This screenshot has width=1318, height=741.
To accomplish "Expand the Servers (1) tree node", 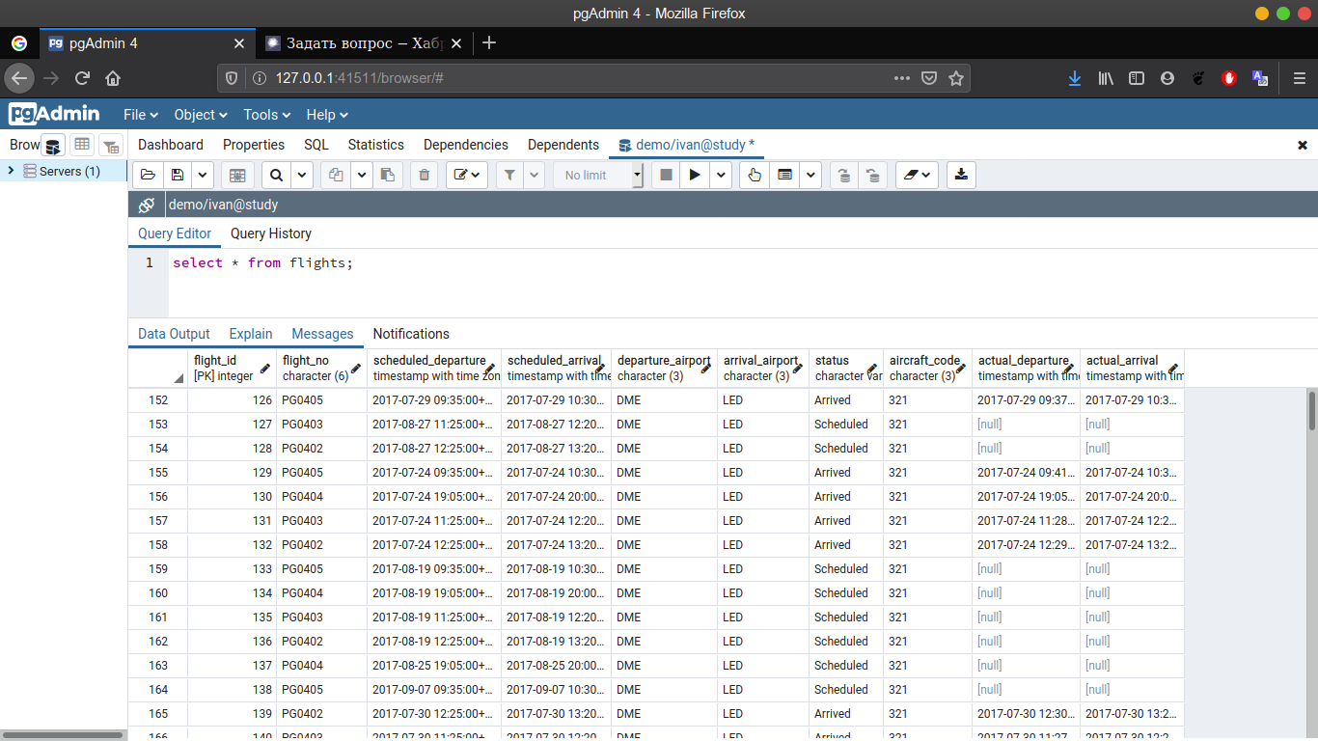I will (x=11, y=171).
